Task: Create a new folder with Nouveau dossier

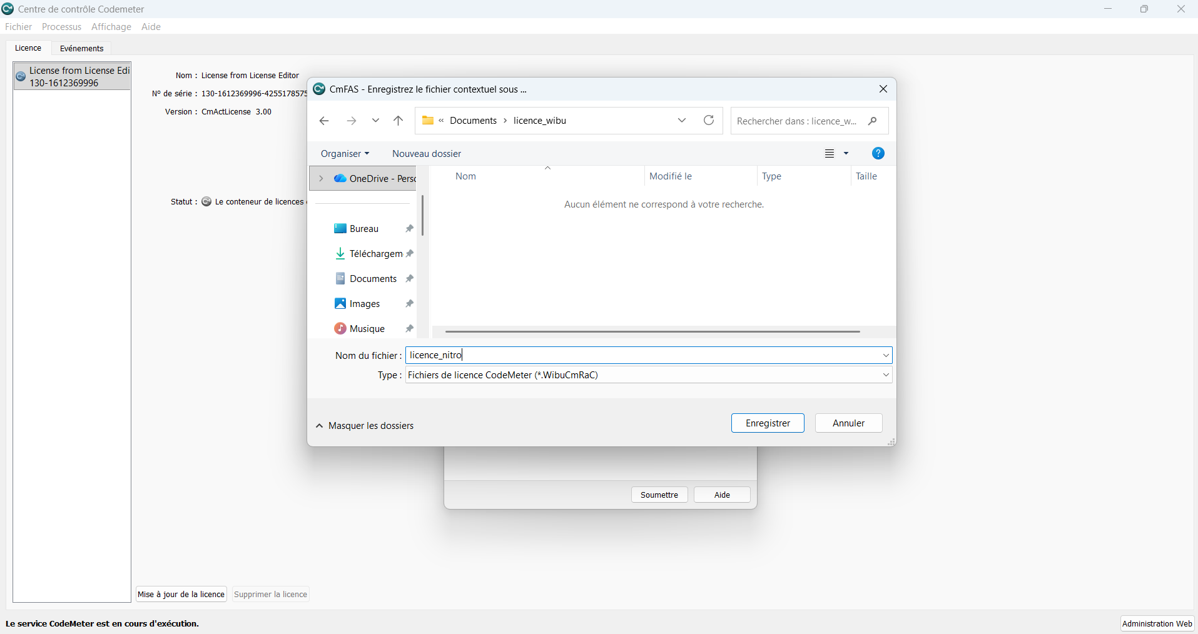Action: [427, 154]
